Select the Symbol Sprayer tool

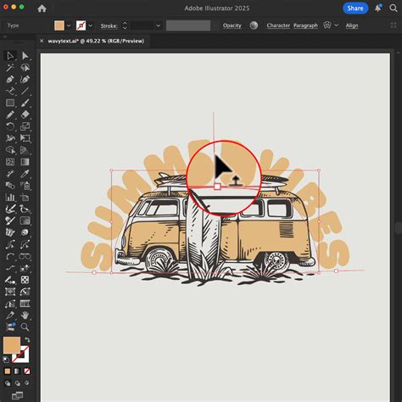(25, 186)
